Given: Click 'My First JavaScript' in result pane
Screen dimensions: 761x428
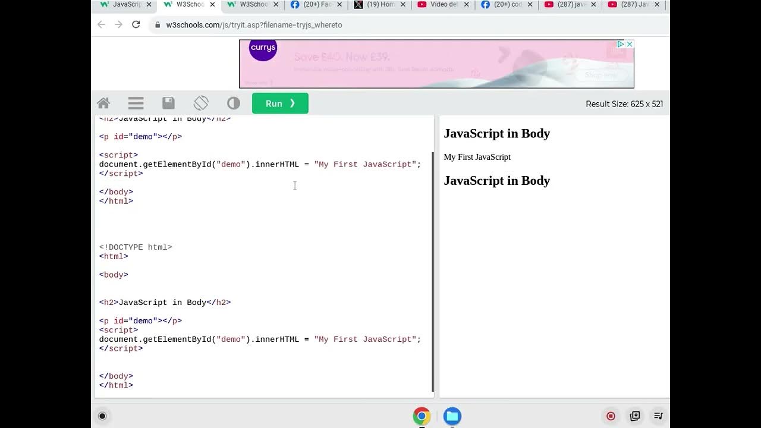Looking at the screenshot, I should [x=477, y=157].
